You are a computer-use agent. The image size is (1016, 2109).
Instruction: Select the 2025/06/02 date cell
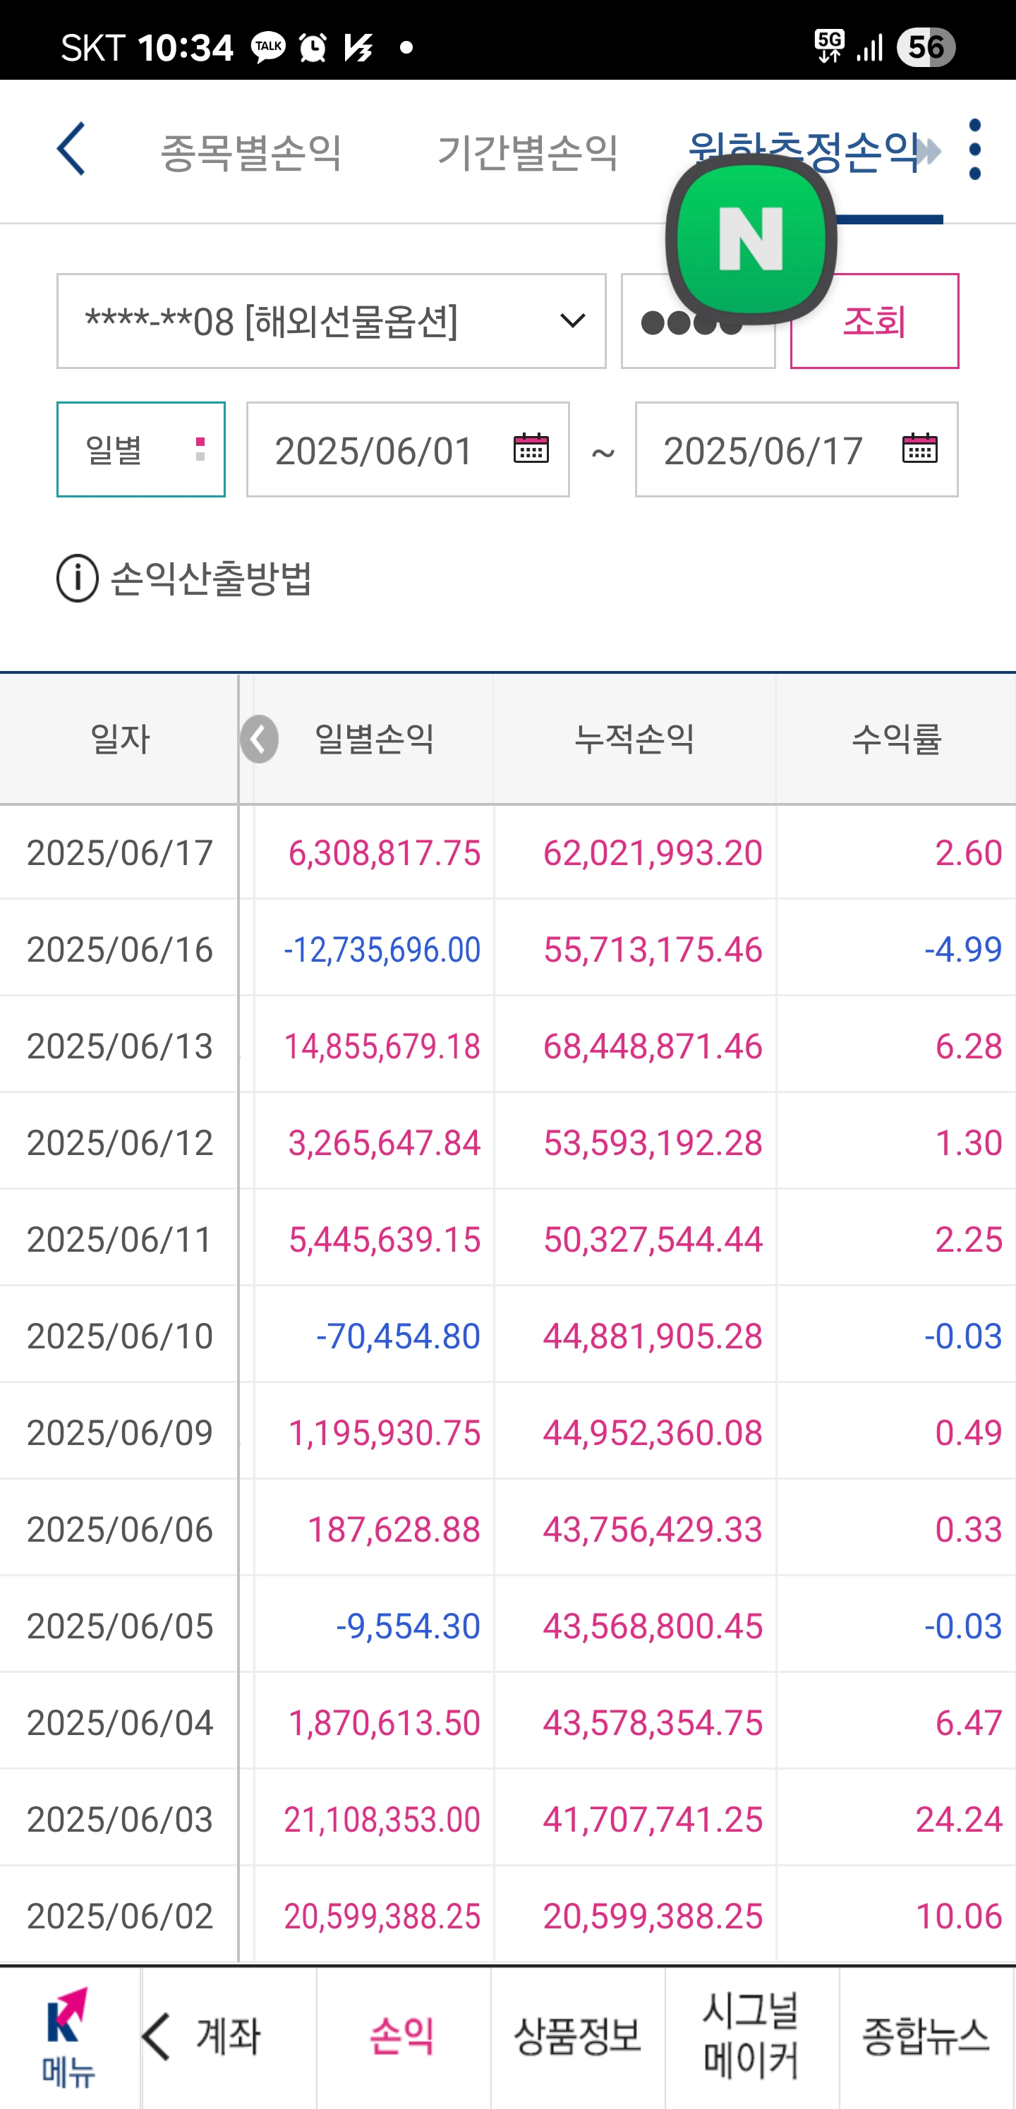click(x=119, y=1916)
